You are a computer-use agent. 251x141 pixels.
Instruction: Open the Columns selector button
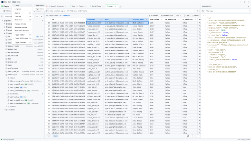(x=167, y=16)
